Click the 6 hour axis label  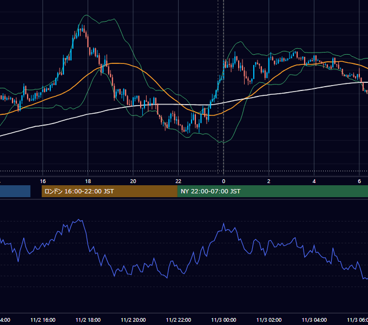pos(359,181)
